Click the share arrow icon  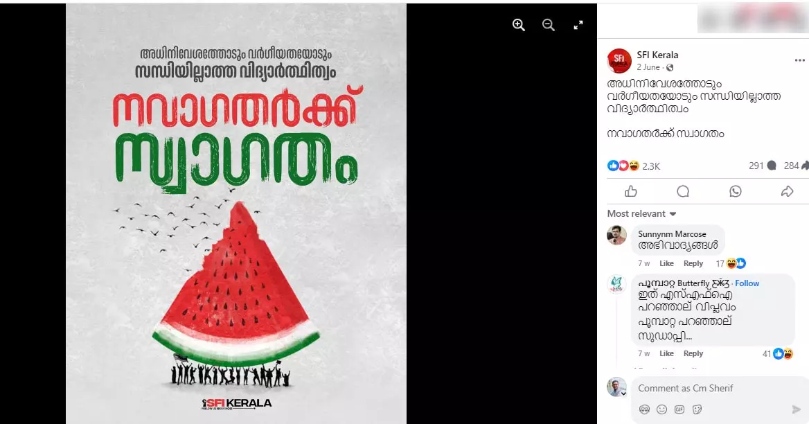click(x=787, y=192)
